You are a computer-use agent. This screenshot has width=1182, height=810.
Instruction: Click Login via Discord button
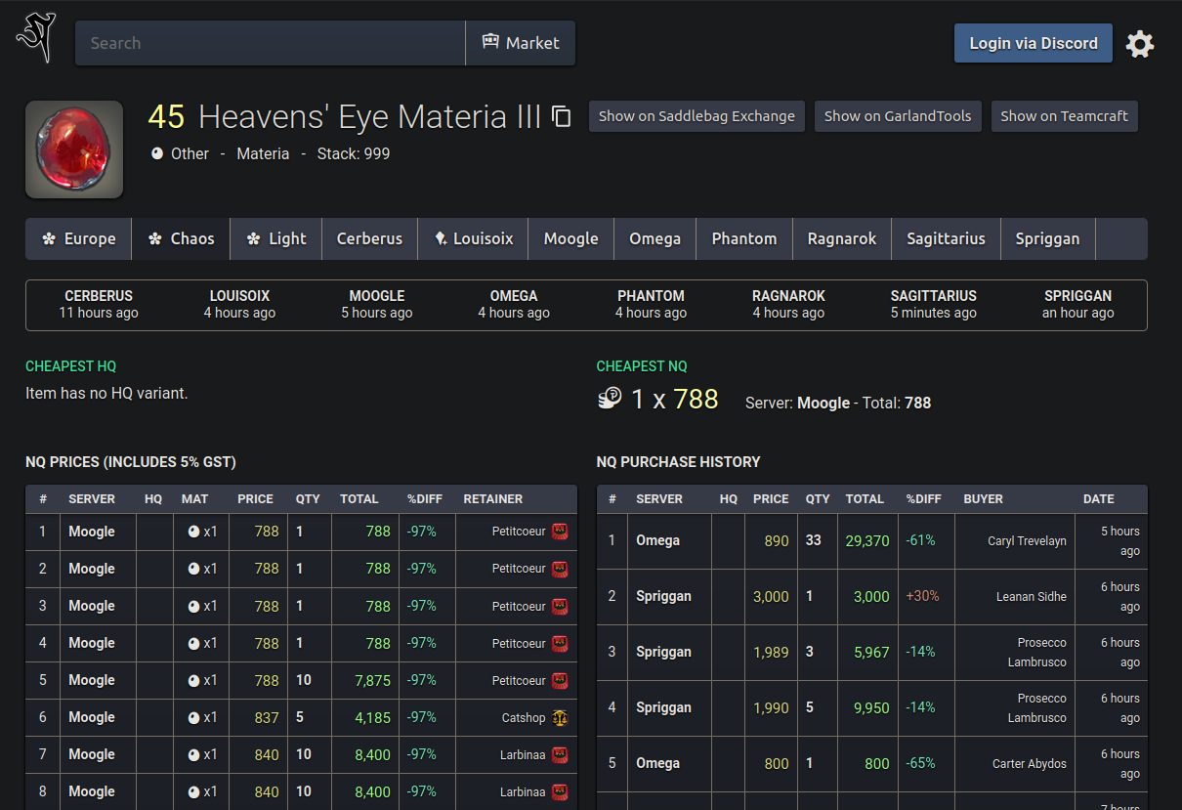pos(1033,43)
